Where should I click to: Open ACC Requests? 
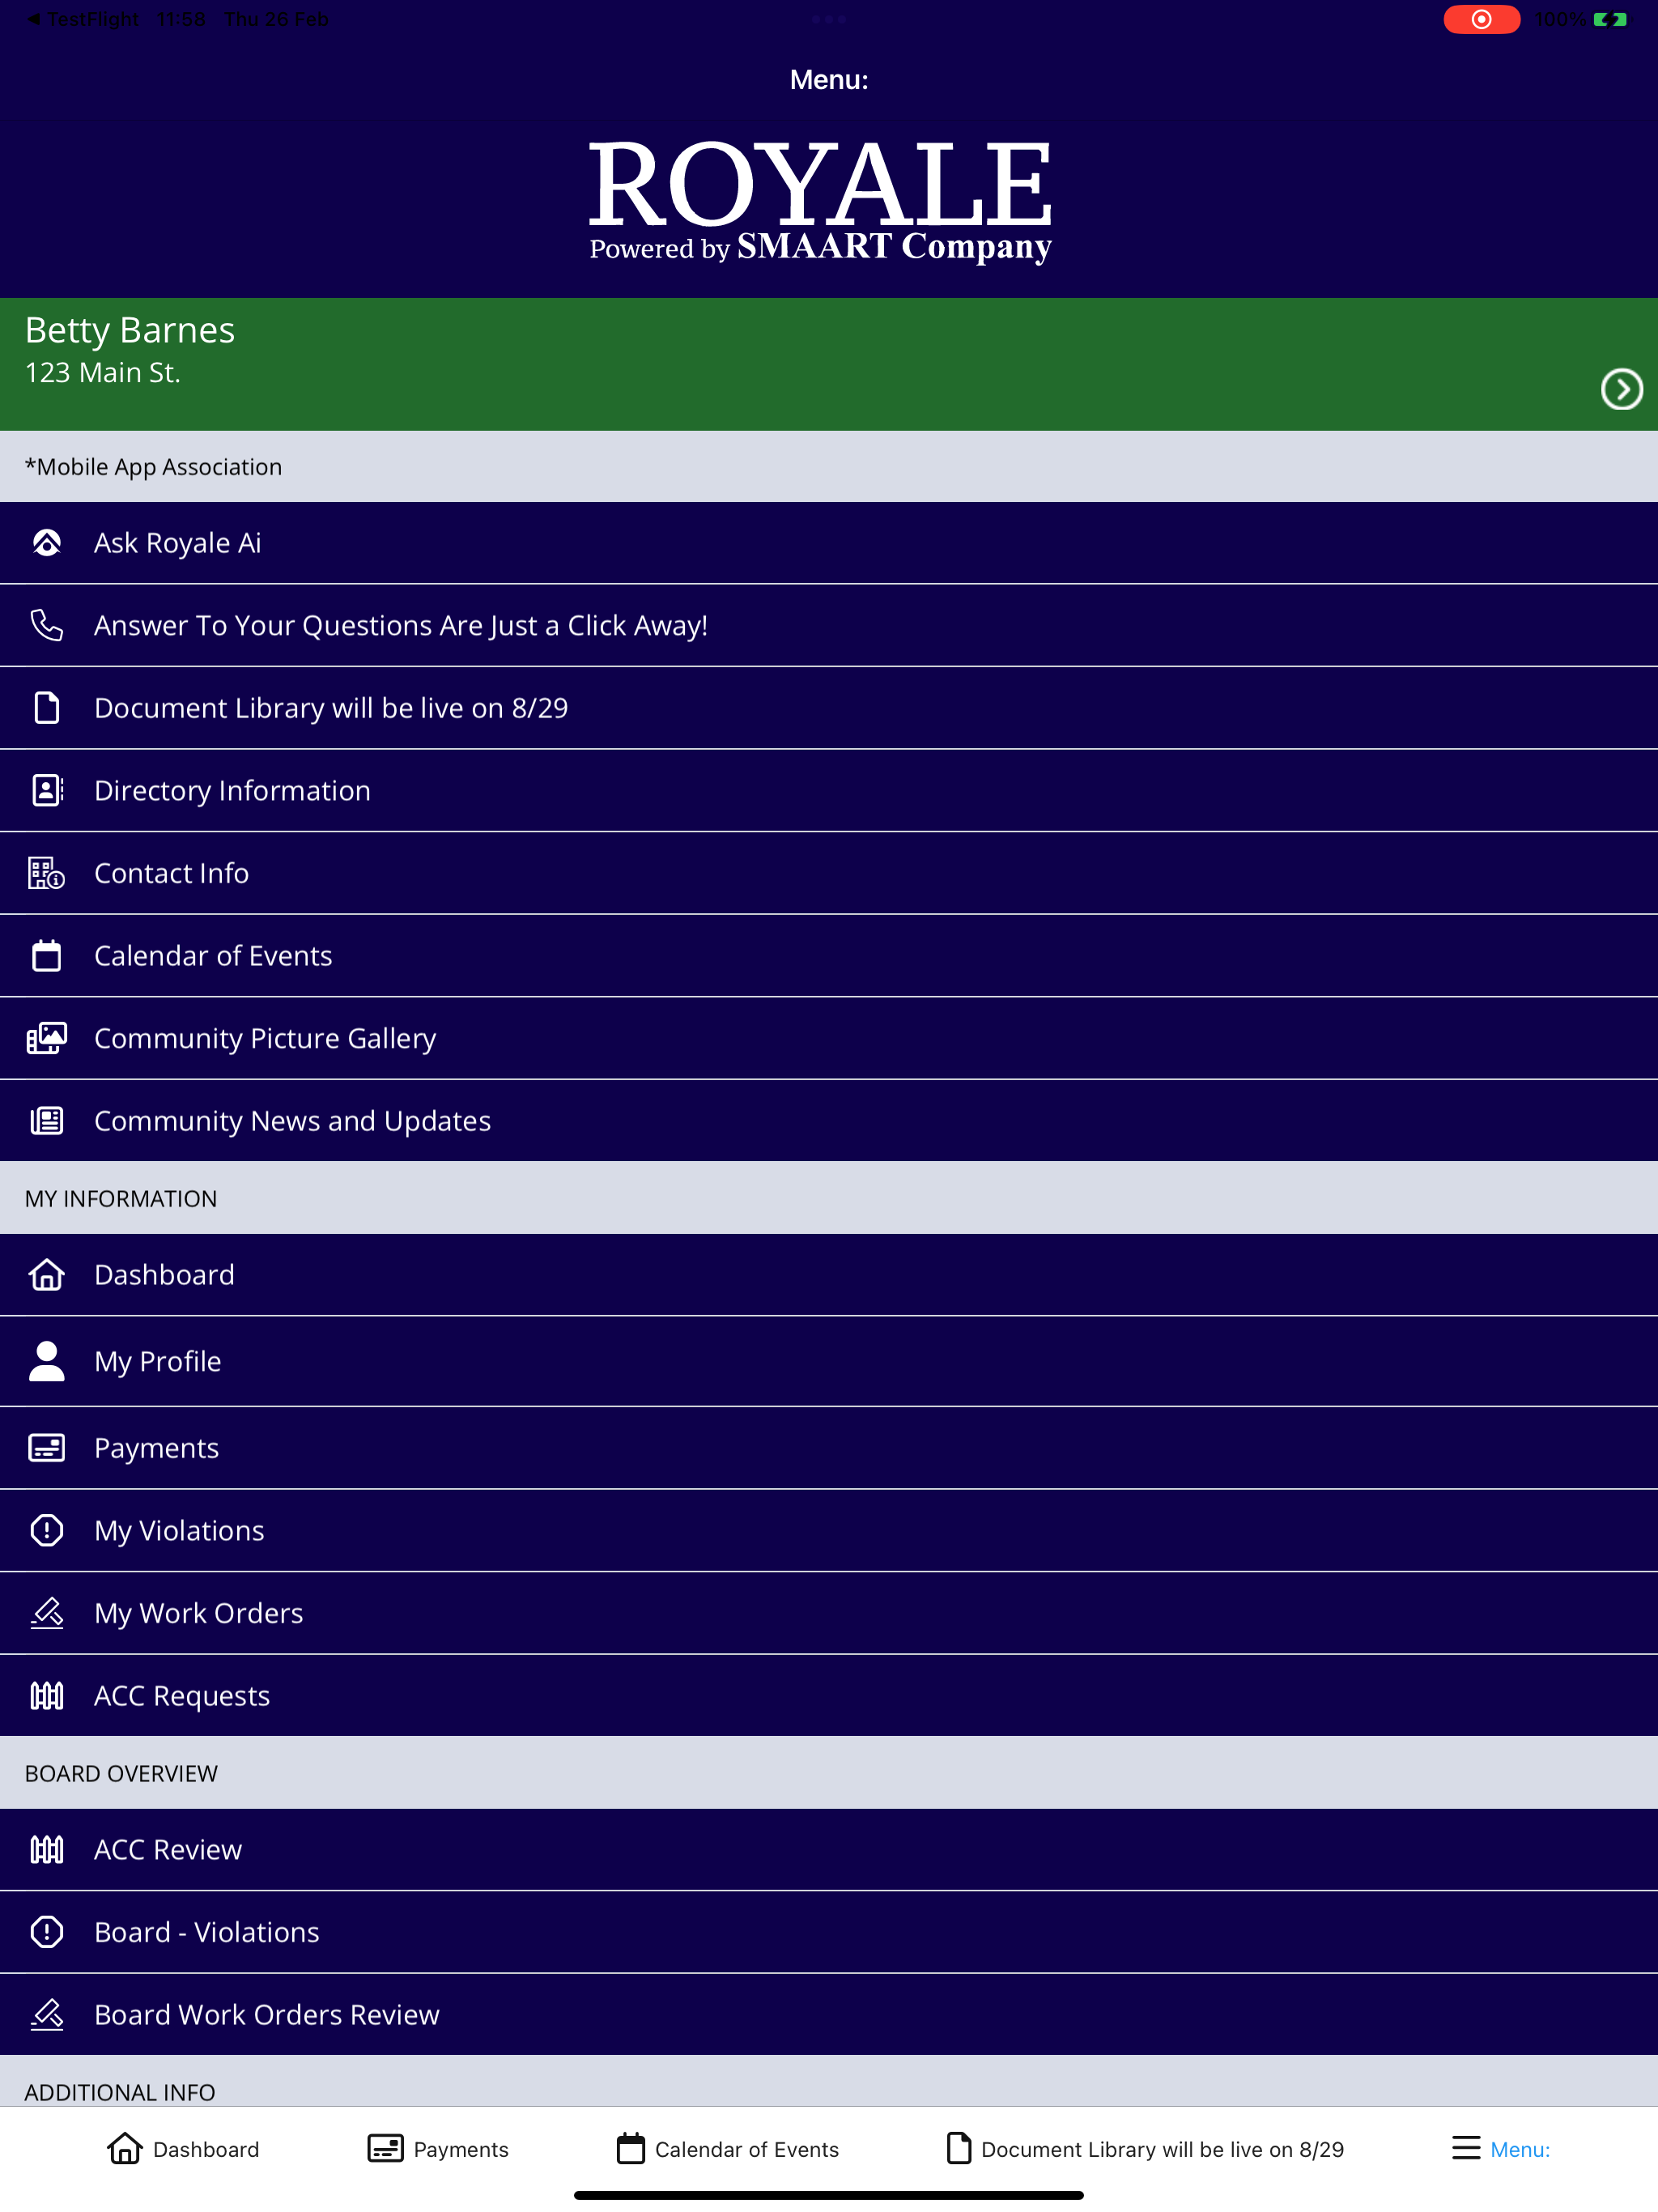(829, 1696)
